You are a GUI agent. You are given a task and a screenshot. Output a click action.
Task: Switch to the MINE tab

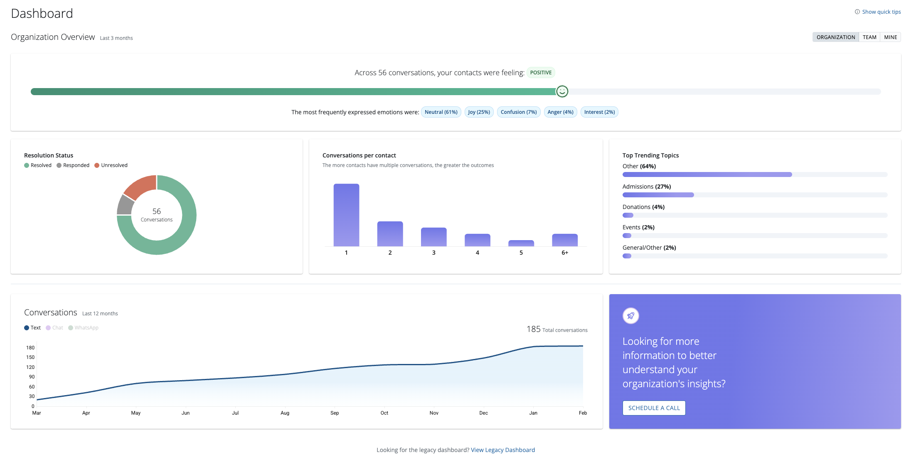pos(890,37)
